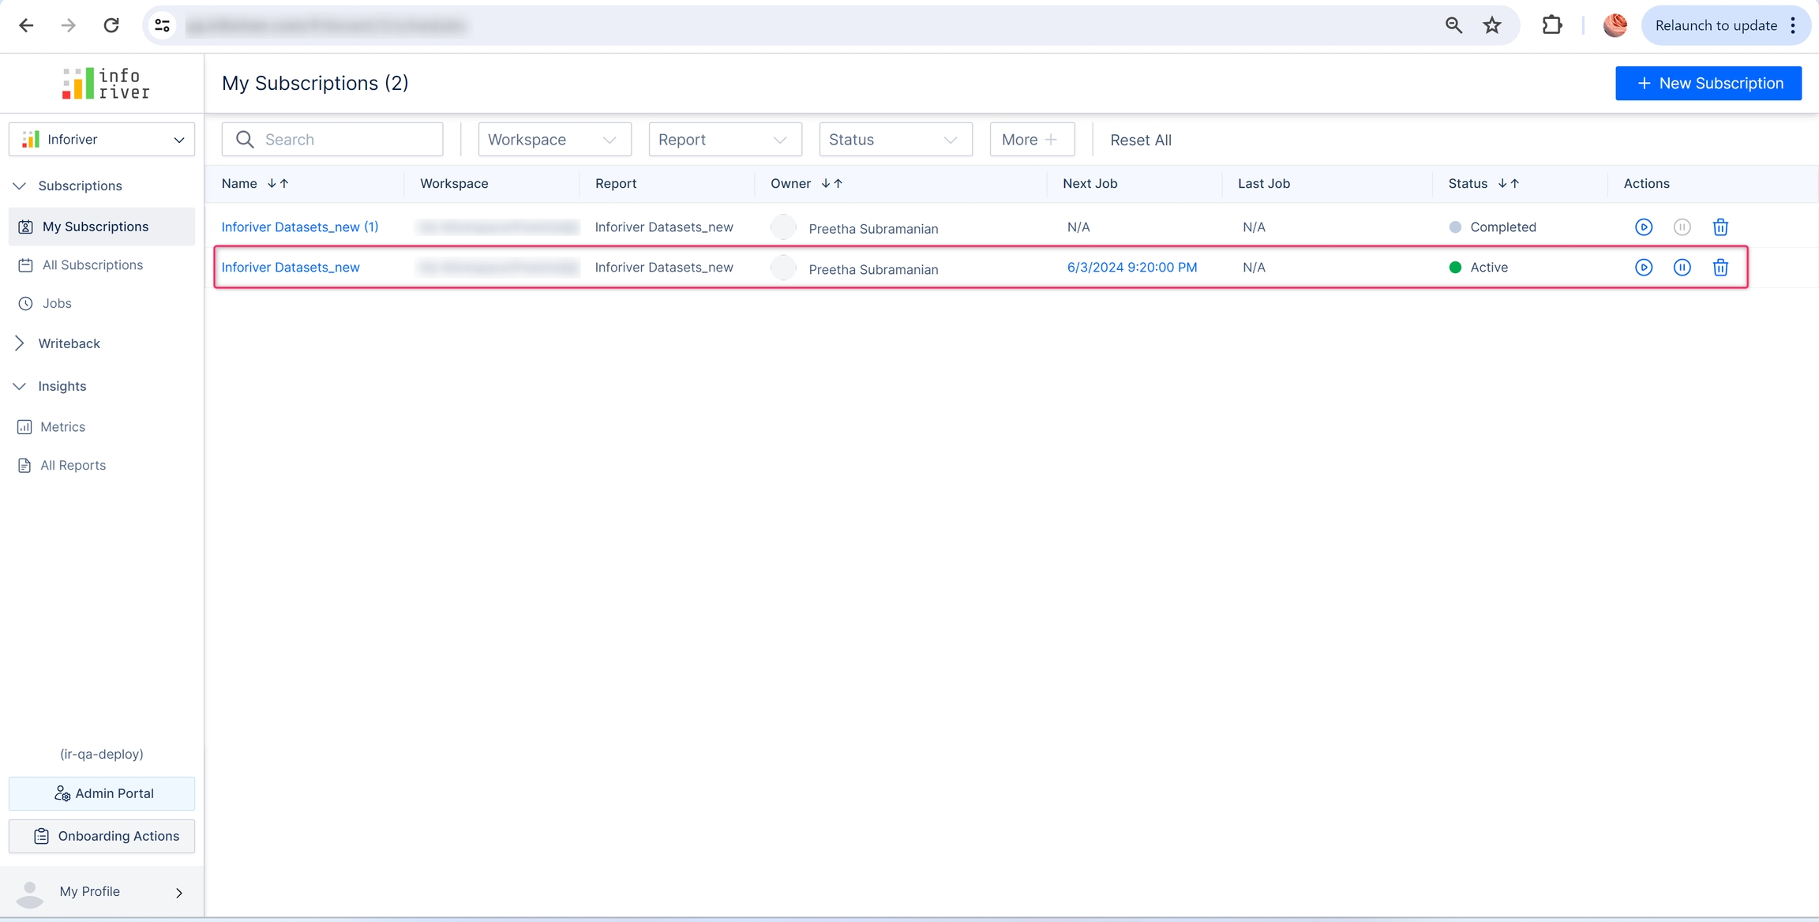Open the Jobs page in sidebar
The width and height of the screenshot is (1819, 922).
coord(57,304)
